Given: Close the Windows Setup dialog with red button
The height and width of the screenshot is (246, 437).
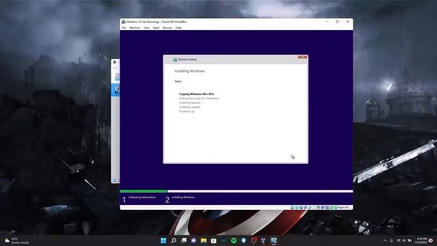Looking at the screenshot, I should [302, 57].
